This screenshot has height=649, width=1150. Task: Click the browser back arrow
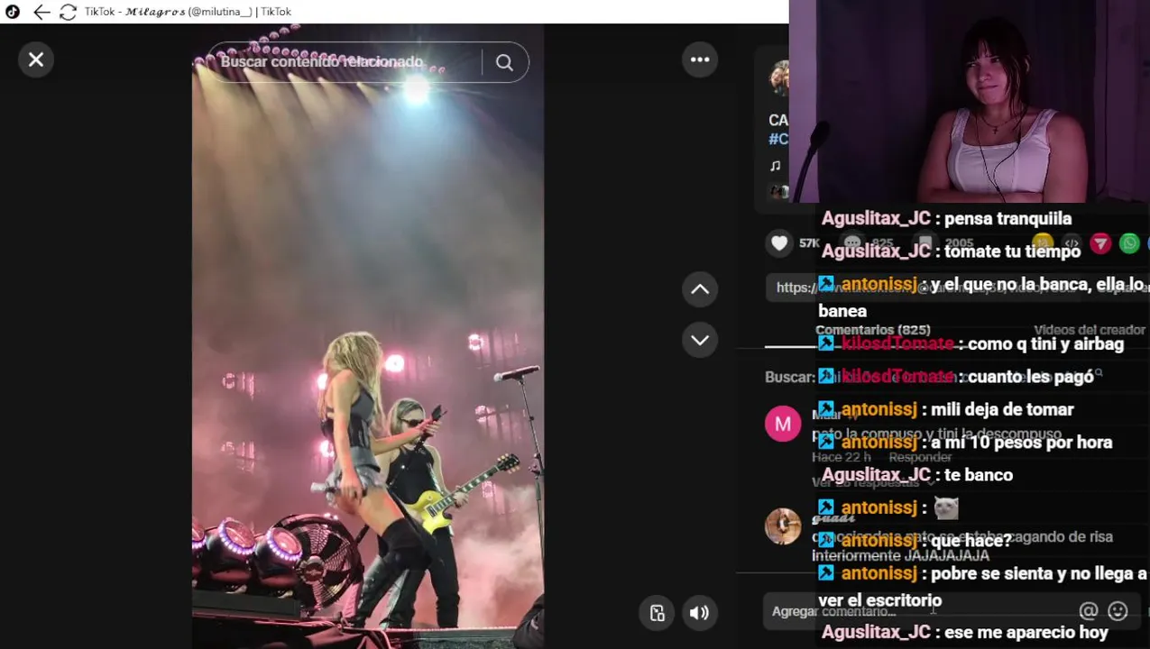coord(41,12)
